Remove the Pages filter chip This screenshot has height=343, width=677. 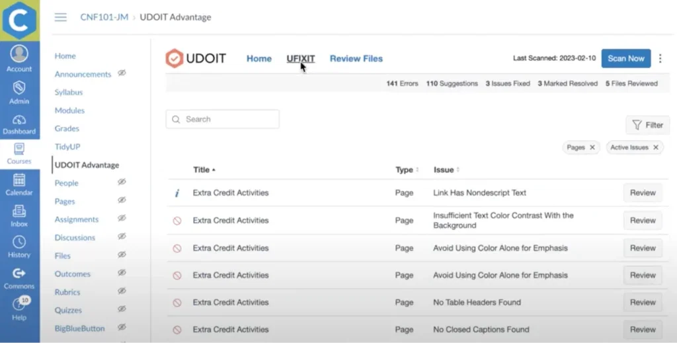(x=592, y=147)
